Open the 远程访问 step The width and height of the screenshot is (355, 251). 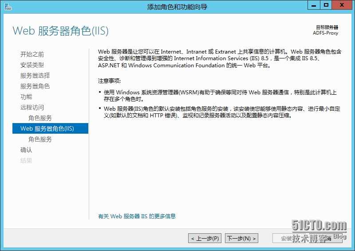[x=32, y=108]
